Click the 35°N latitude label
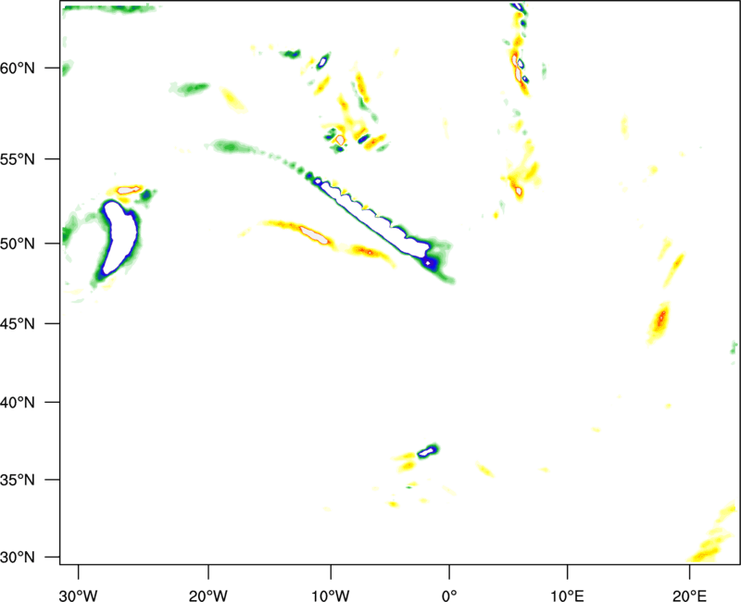Image resolution: width=741 pixels, height=602 pixels. [x=18, y=480]
